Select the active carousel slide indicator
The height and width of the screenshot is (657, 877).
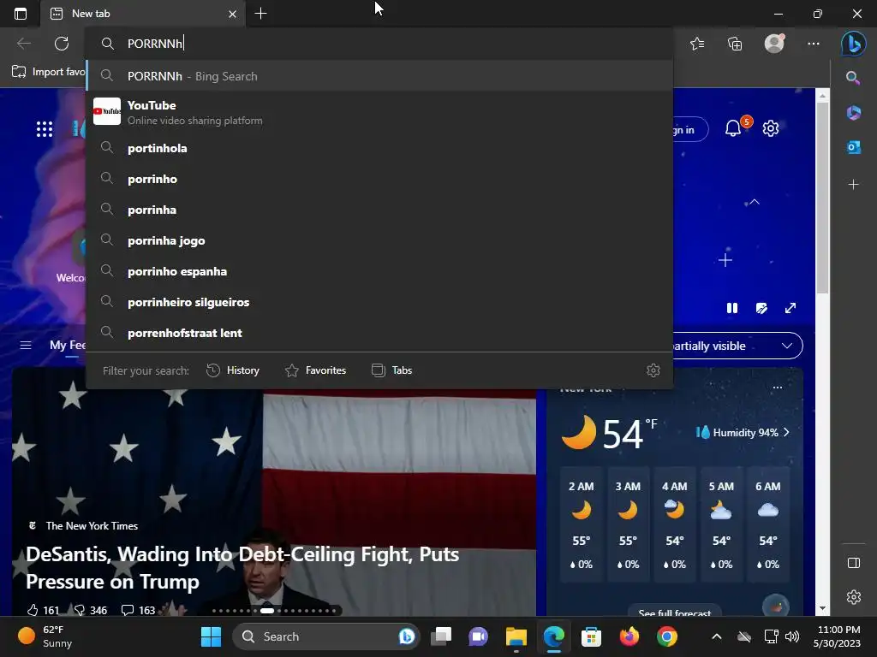click(267, 611)
